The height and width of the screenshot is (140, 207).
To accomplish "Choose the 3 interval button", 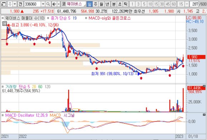I will (138, 4).
